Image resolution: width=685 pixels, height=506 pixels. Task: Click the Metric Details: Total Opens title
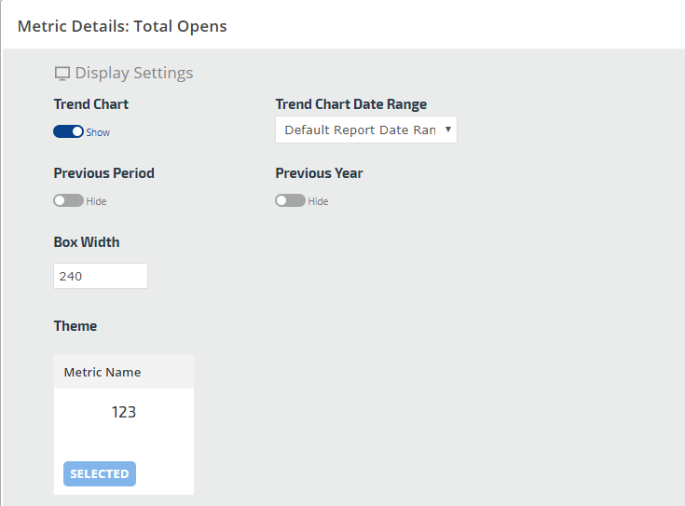coord(122,26)
